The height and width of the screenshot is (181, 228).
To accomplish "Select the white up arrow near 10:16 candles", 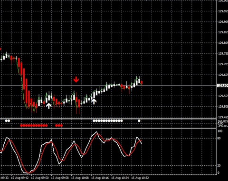I will (94, 101).
